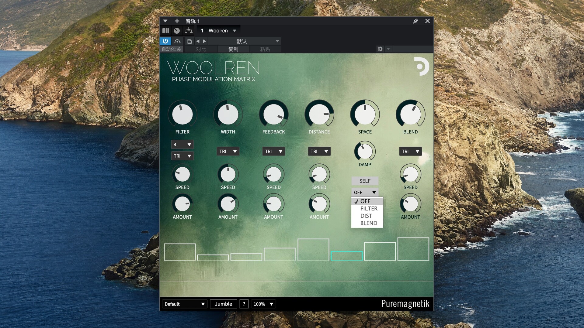Click the AMOUNT knob in WIDTH column

coord(228,204)
